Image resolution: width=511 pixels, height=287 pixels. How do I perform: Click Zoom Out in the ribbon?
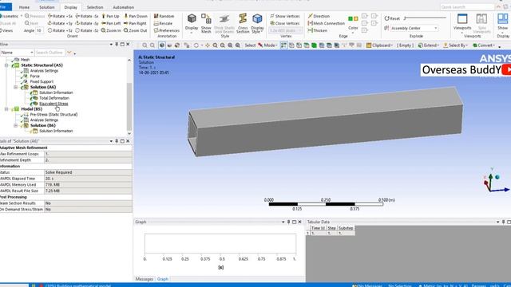tap(135, 30)
